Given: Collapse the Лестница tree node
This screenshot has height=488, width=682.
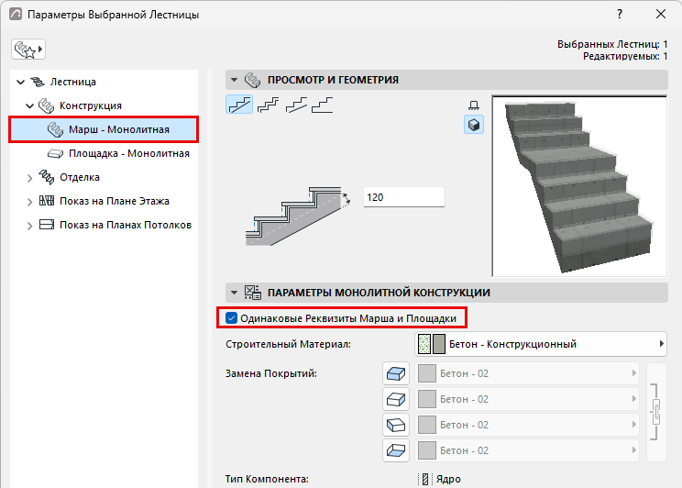Looking at the screenshot, I should tap(20, 82).
